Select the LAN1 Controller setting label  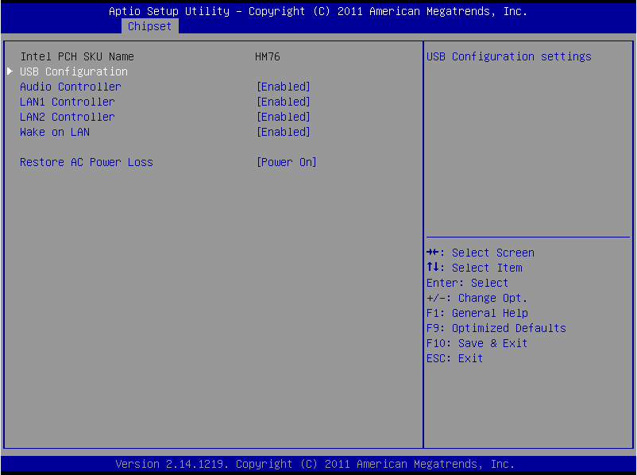[67, 102]
